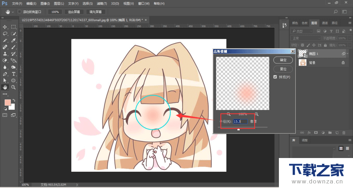Select the Pen tool
The image size is (353, 188).
point(5,74)
